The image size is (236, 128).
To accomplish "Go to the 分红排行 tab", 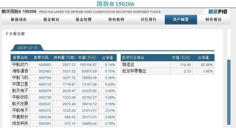I will click(148, 19).
